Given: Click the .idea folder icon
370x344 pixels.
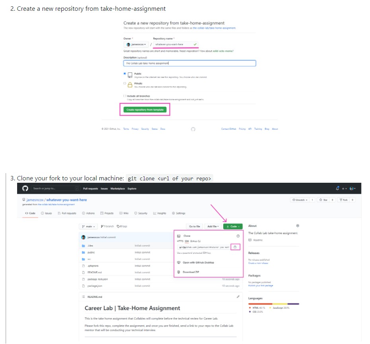Looking at the screenshot, I should pyautogui.click(x=83, y=246).
